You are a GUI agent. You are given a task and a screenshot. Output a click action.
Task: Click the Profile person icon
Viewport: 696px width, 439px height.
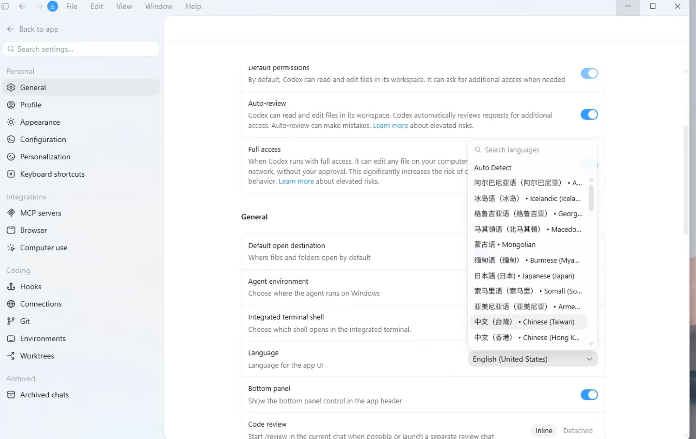point(11,105)
